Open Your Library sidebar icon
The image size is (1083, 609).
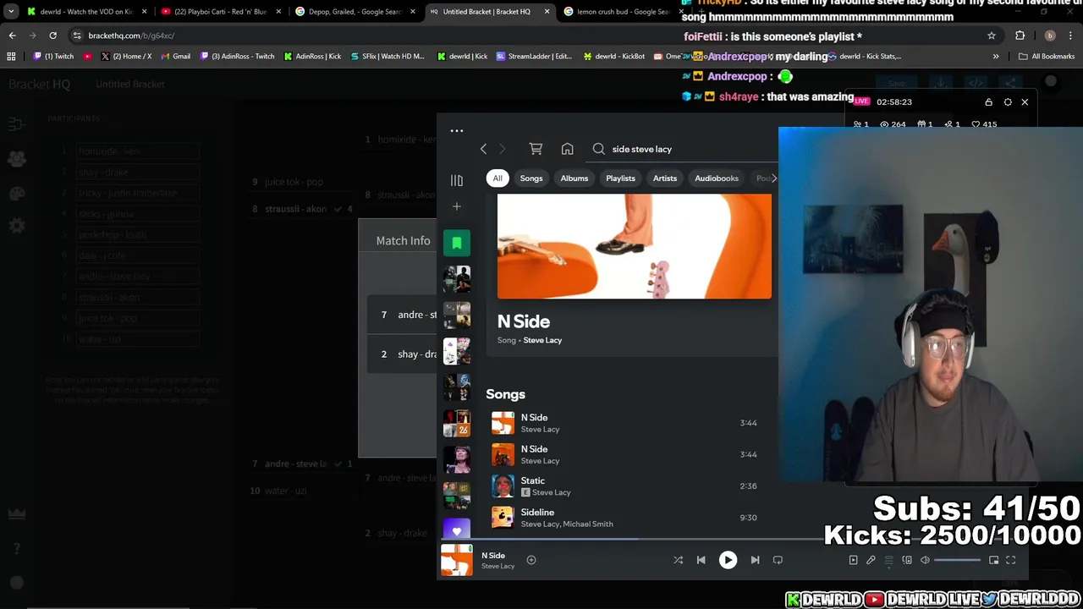pyautogui.click(x=456, y=180)
